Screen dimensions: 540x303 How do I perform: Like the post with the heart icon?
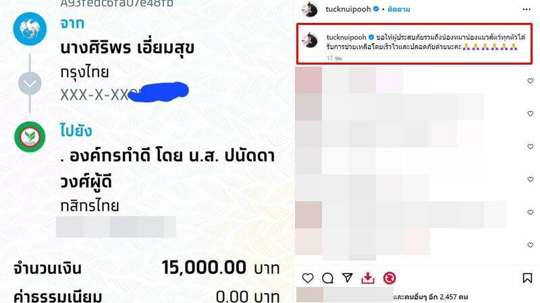[x=308, y=278]
